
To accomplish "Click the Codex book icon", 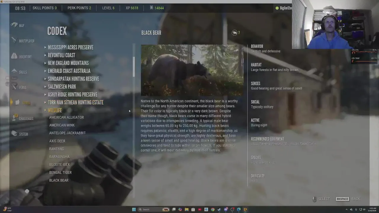I will point(17,103).
